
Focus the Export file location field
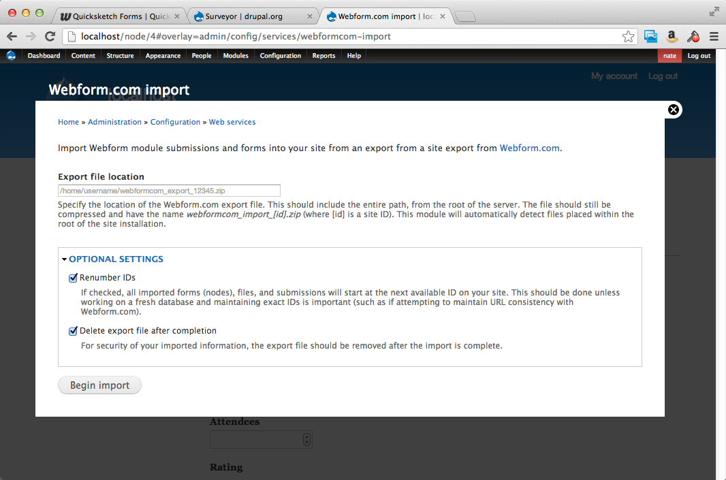point(169,191)
